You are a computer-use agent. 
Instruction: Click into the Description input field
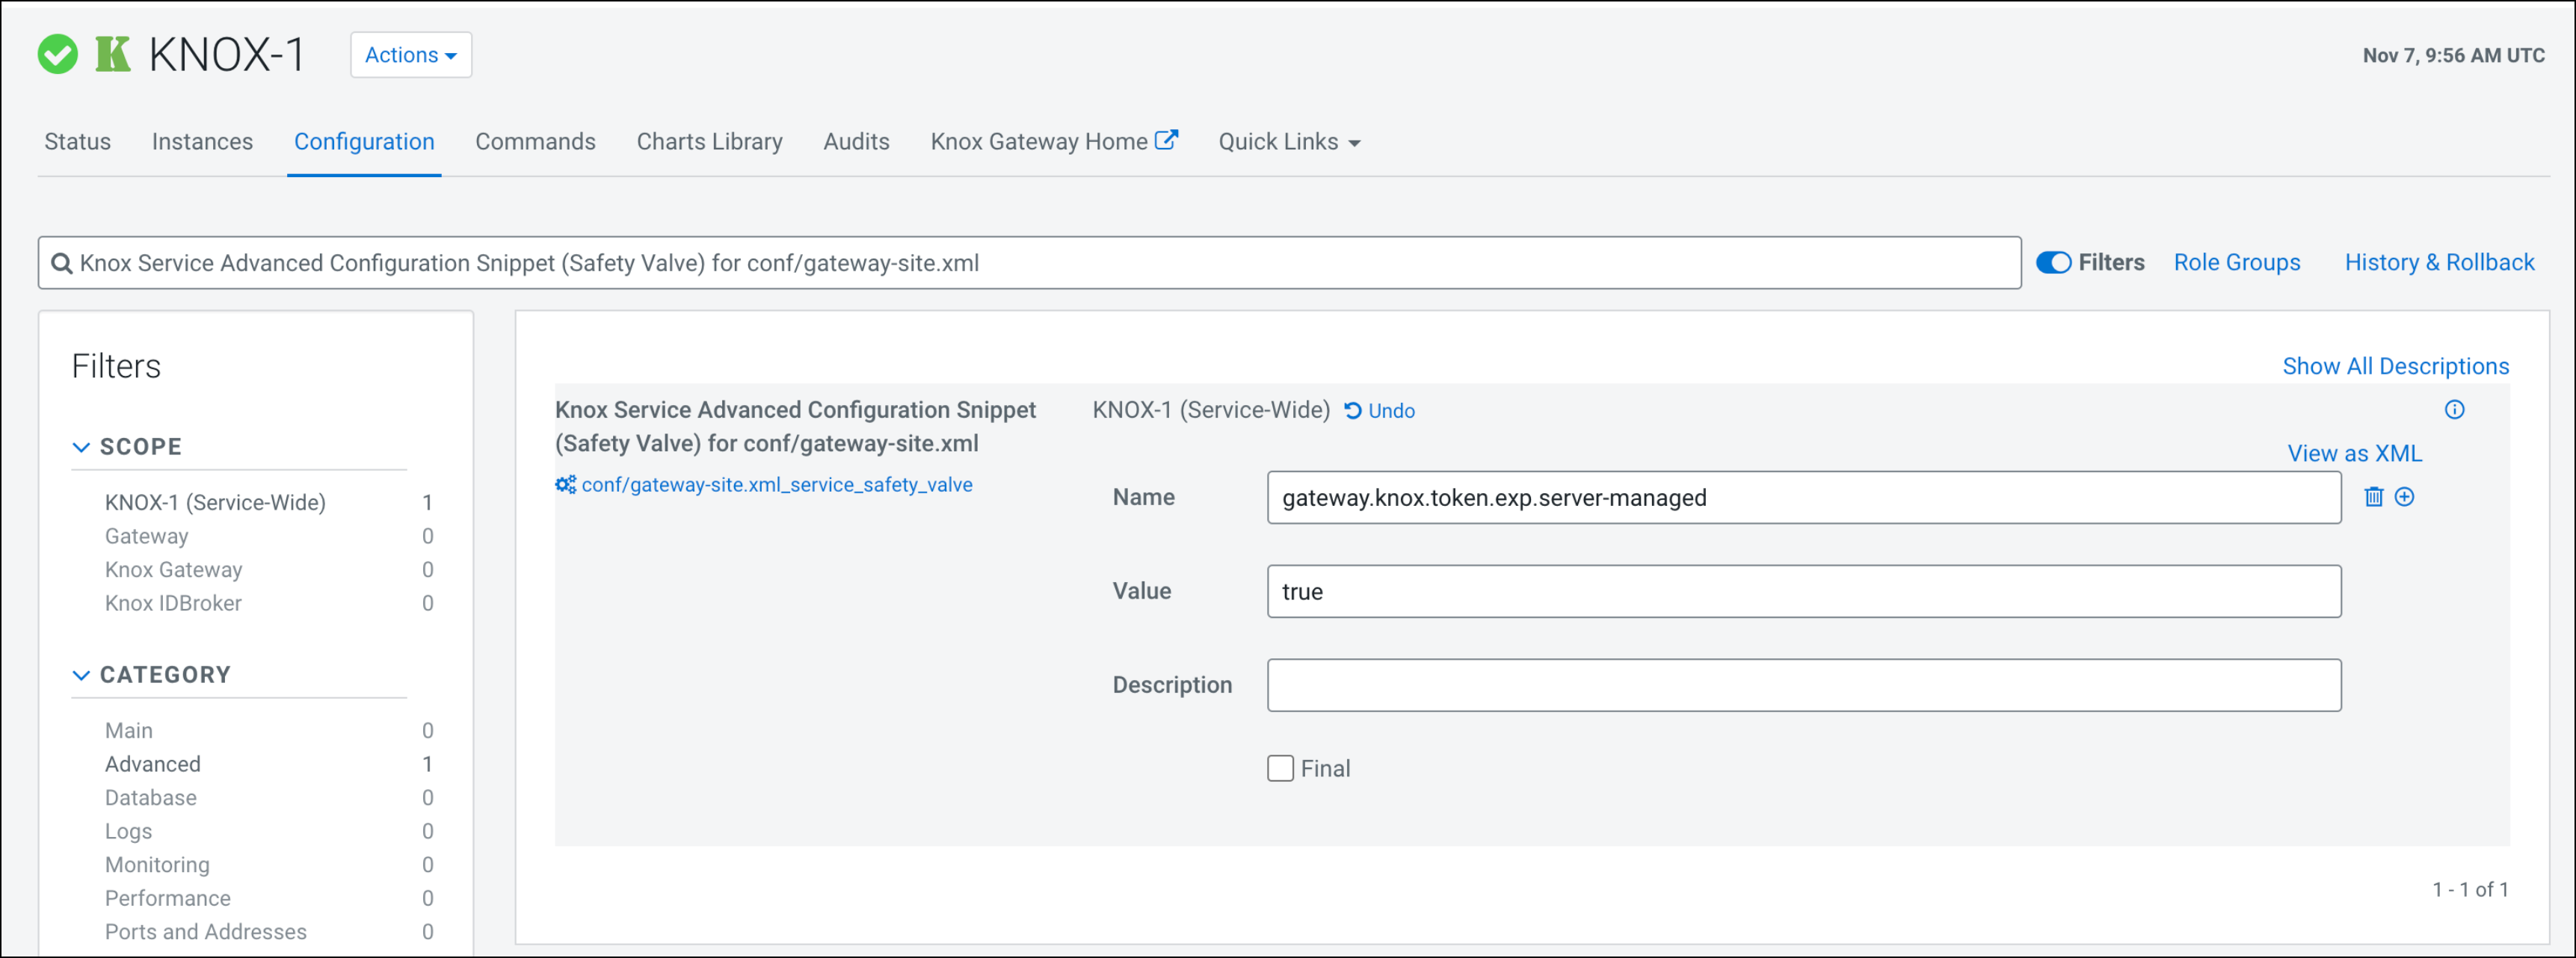click(x=1803, y=685)
